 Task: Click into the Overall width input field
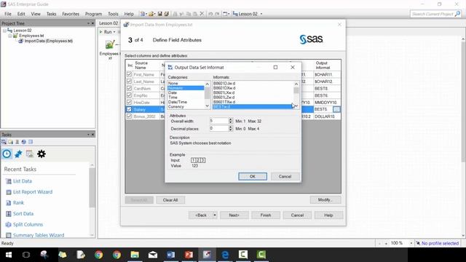(218, 121)
